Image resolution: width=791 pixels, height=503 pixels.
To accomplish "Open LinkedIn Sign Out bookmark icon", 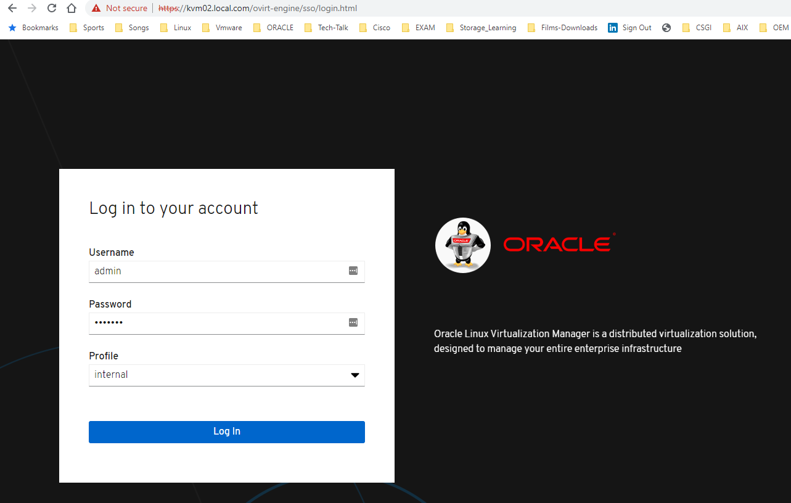I will point(613,28).
